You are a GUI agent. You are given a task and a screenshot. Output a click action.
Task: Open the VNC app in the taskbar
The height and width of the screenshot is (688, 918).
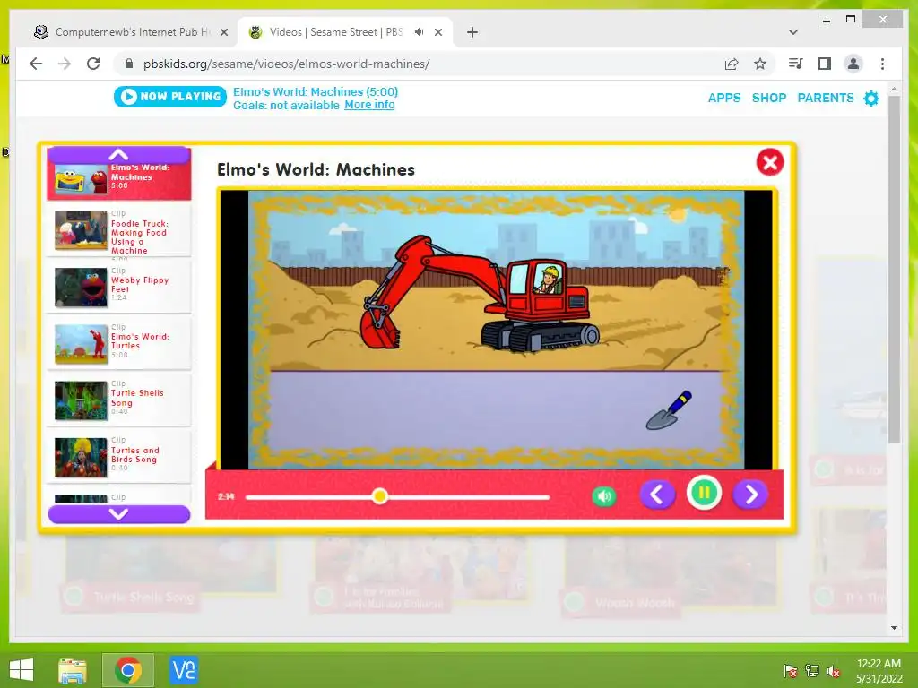(x=183, y=670)
